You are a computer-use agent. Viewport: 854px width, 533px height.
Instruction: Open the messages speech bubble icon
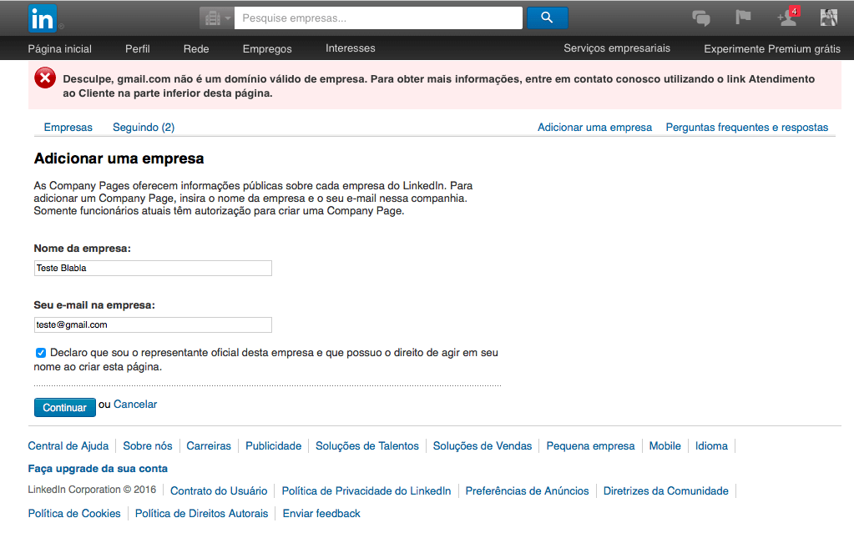(x=701, y=18)
